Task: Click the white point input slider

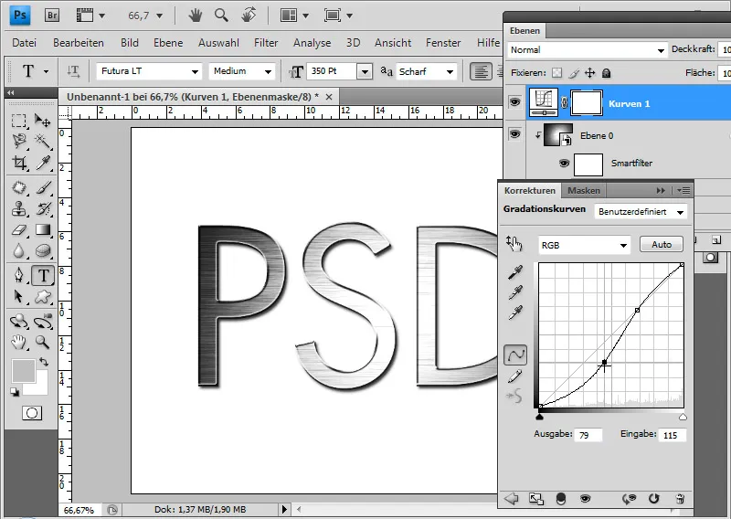Action: (683, 418)
